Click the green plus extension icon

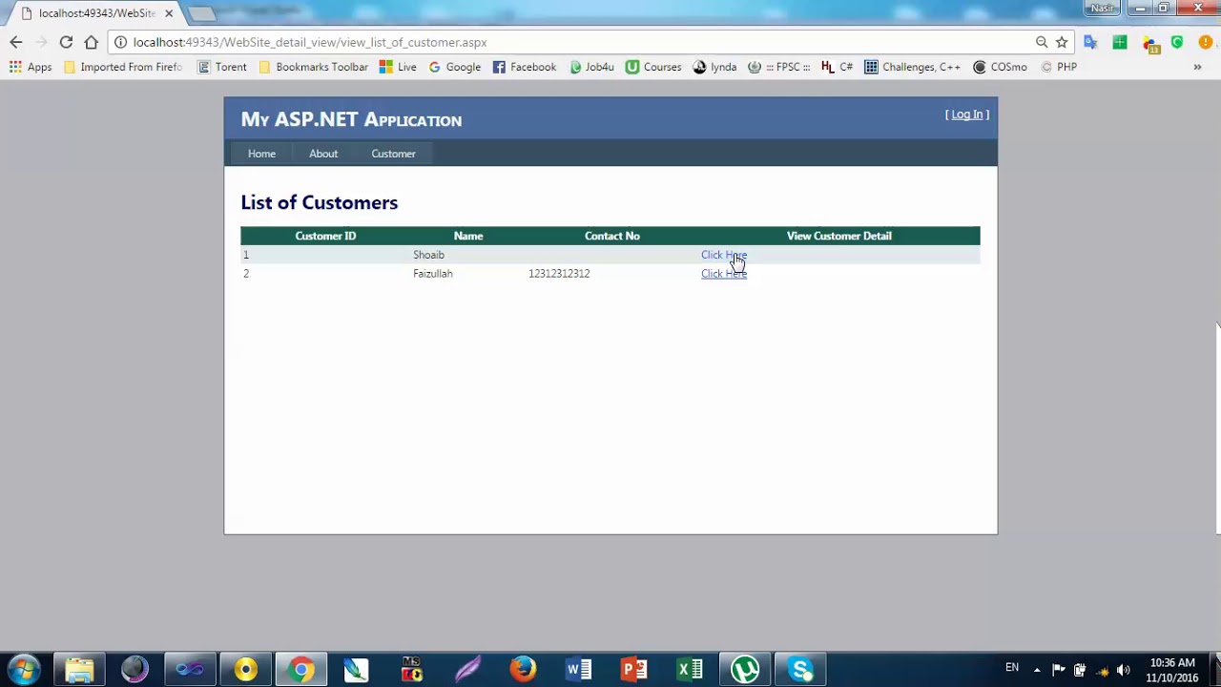point(1120,42)
